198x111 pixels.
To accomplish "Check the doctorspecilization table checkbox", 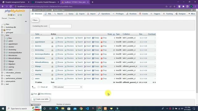I will pos(32,54).
